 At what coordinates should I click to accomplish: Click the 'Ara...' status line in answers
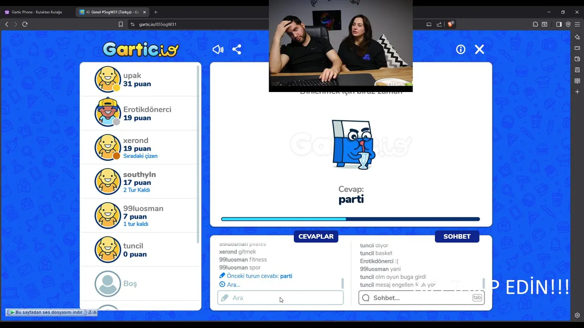tap(229, 285)
